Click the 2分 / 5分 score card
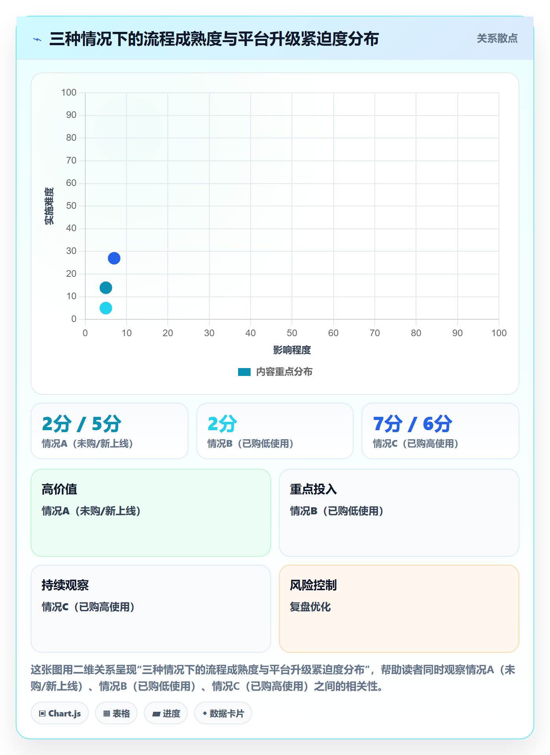550x755 pixels. [110, 431]
